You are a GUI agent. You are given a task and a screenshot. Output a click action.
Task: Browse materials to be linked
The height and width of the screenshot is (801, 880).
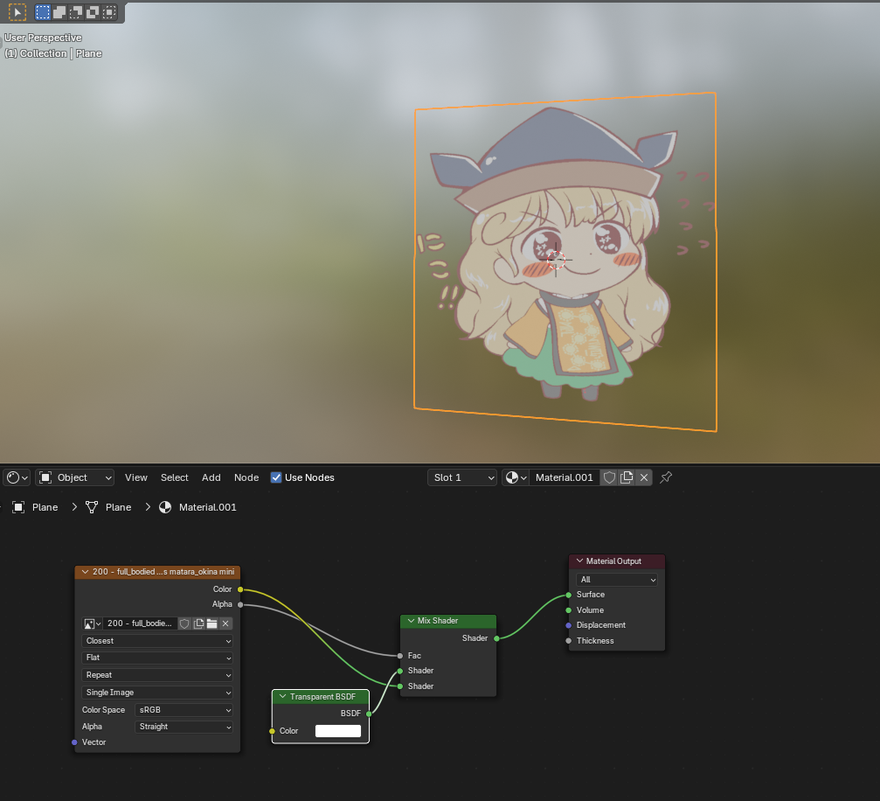(x=516, y=477)
